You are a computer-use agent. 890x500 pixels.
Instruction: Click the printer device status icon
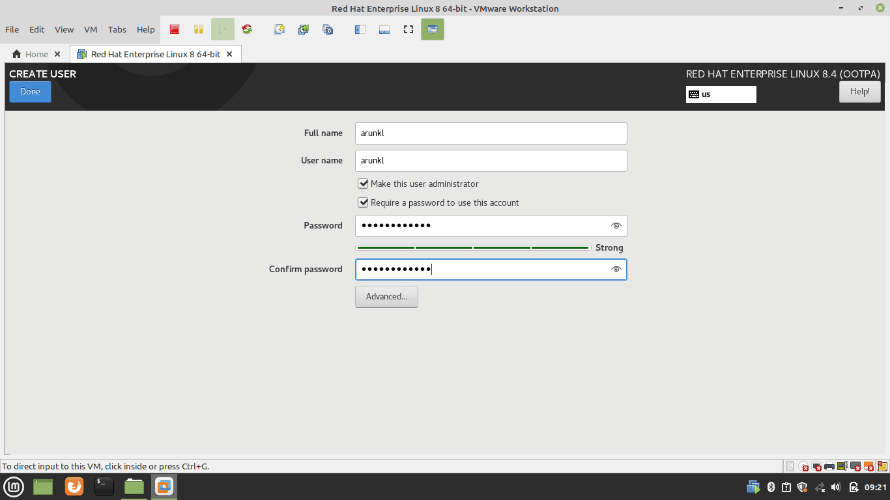829,466
